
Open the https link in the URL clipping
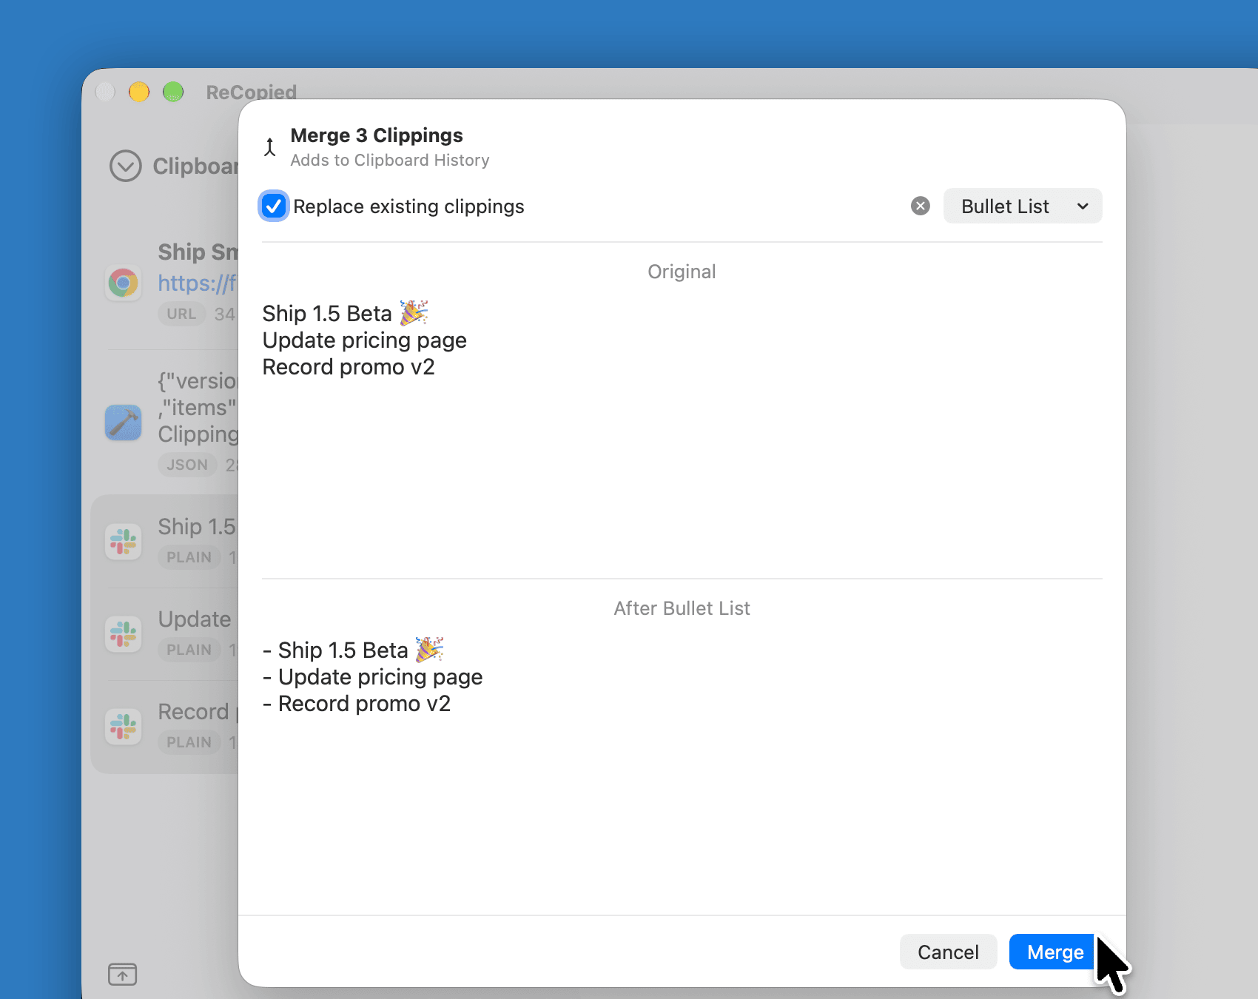point(198,283)
